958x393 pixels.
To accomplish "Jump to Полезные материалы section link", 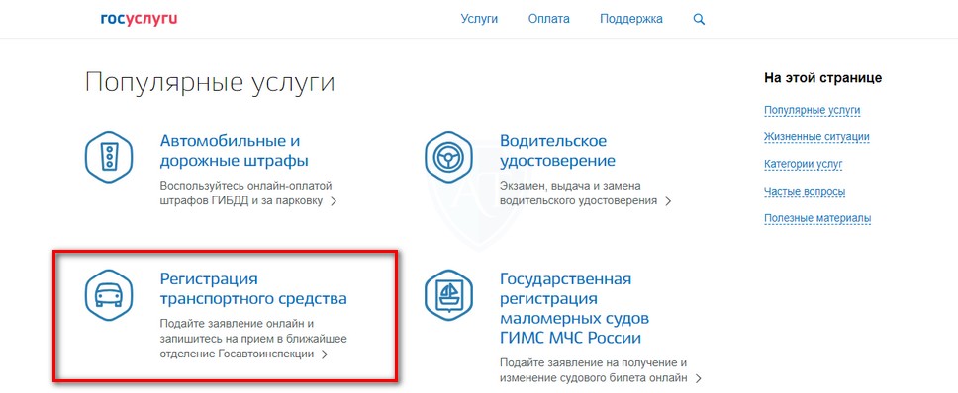I will 817,218.
